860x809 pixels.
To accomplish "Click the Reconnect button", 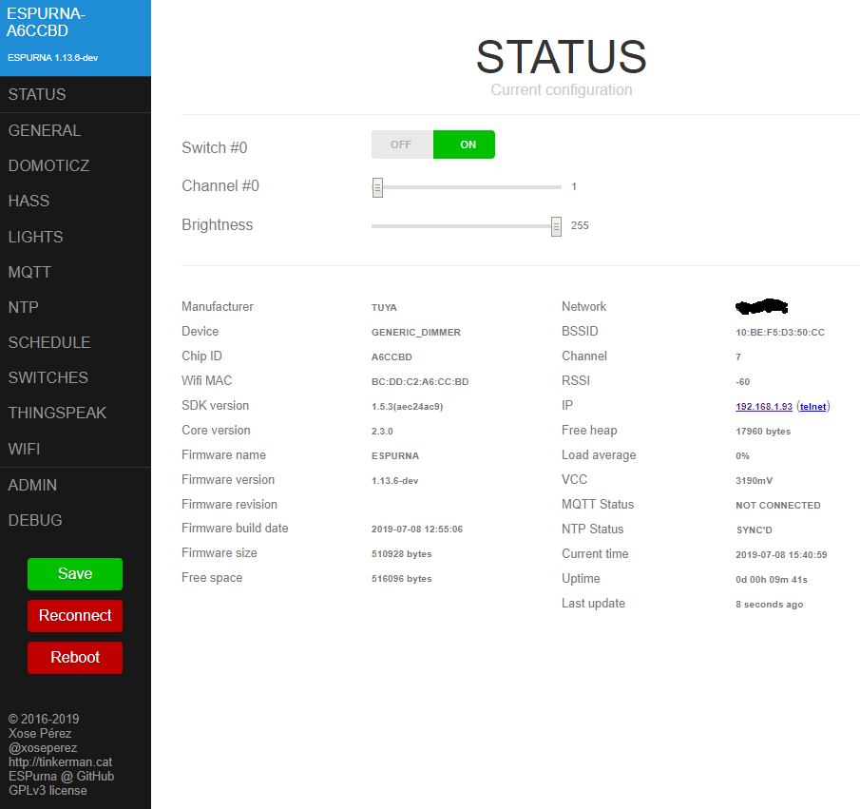I will pyautogui.click(x=75, y=616).
